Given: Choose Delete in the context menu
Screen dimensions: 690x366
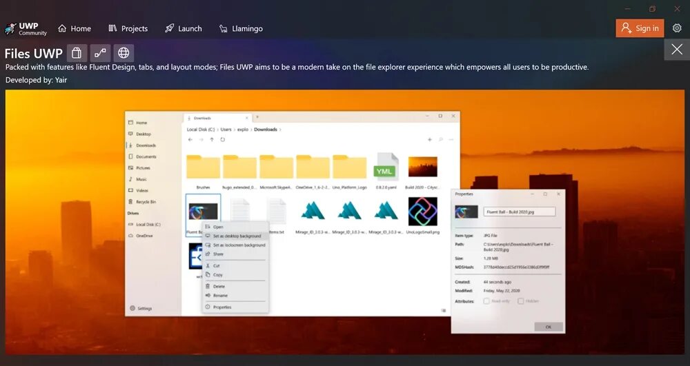Looking at the screenshot, I should click(235, 287).
